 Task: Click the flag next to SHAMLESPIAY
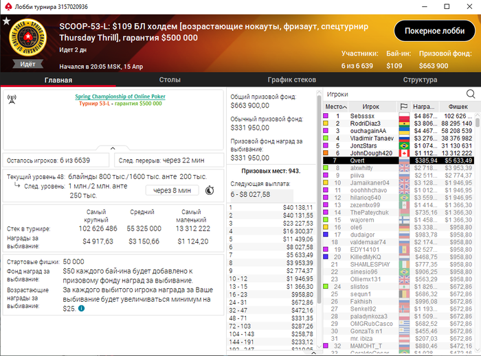(x=404, y=265)
